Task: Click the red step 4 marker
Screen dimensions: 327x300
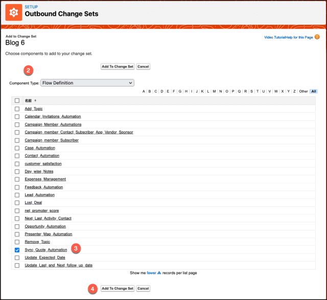Action: 92,288
